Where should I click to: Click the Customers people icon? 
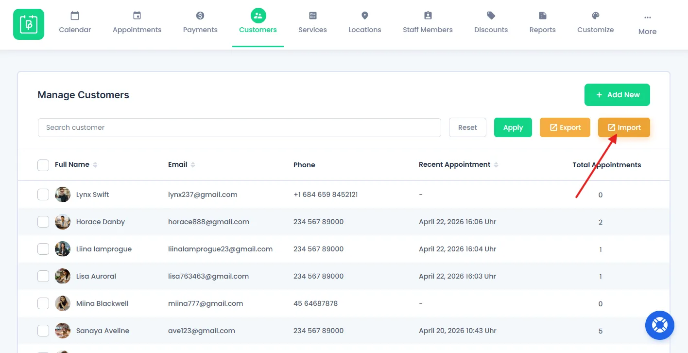(x=258, y=16)
